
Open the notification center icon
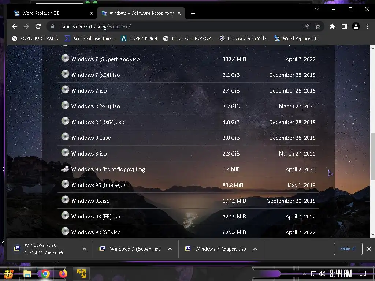[363, 274]
